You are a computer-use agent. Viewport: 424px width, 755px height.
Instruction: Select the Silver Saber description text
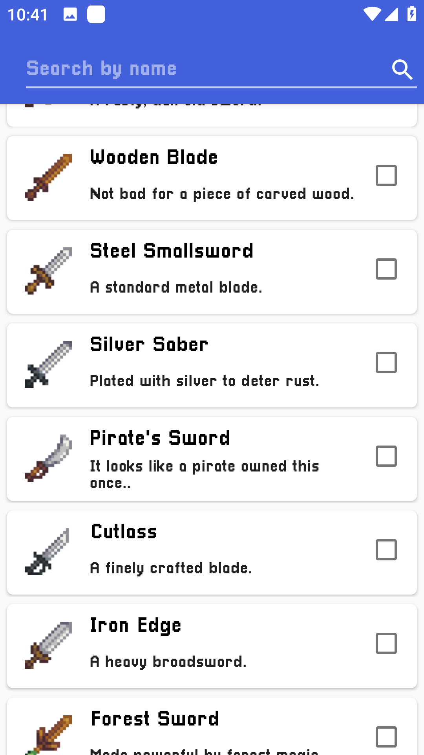click(x=205, y=381)
